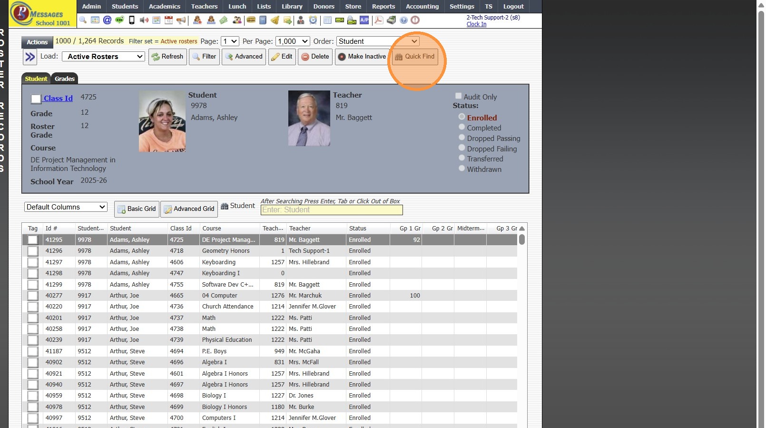This screenshot has width=766, height=428.
Task: Open the Load dropdown showing Active Rosters
Action: click(x=103, y=57)
